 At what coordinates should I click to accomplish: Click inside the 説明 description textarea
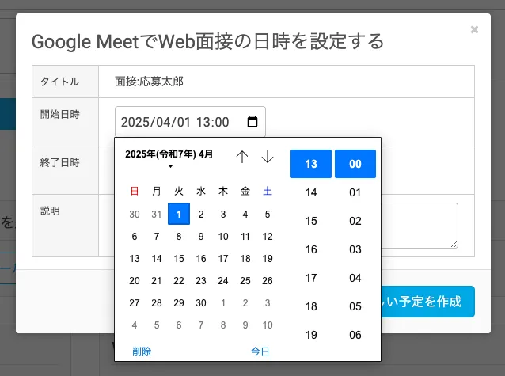pos(420,225)
